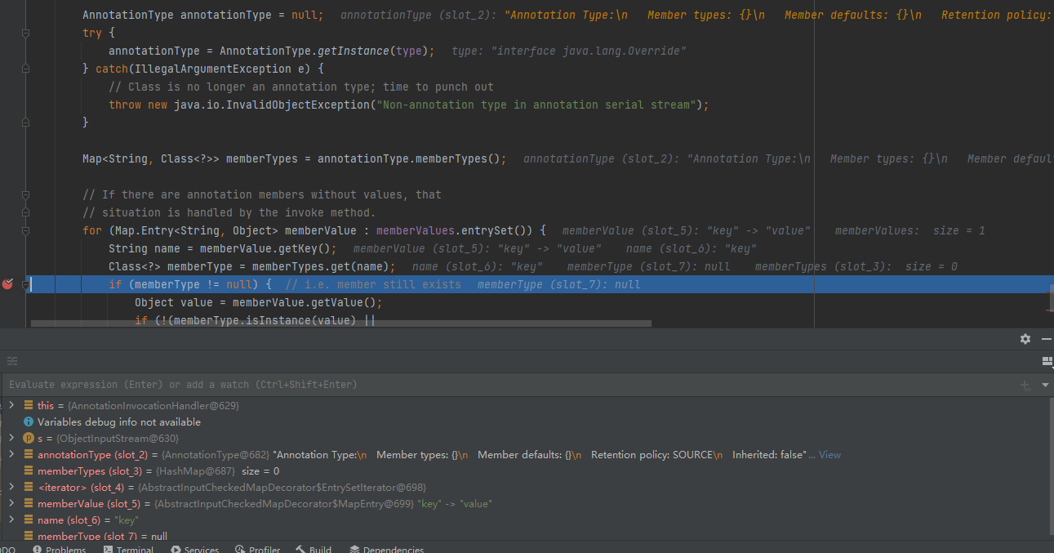The height and width of the screenshot is (553, 1054).
Task: Click the Terminal tool window icon
Action: 108,550
